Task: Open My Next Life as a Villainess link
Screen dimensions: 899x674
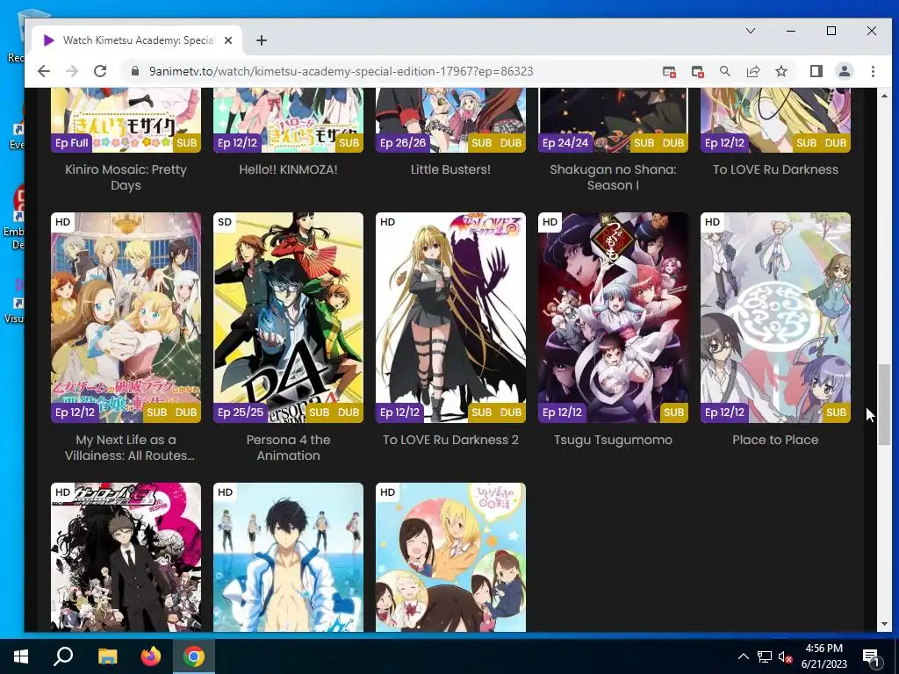Action: click(x=129, y=448)
